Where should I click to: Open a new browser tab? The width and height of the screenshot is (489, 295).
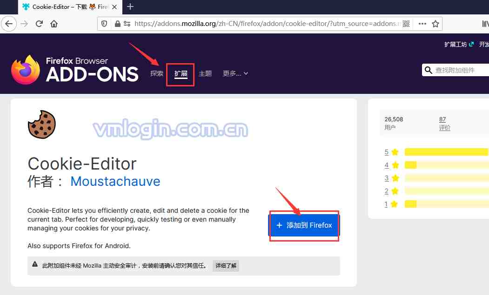coord(130,7)
